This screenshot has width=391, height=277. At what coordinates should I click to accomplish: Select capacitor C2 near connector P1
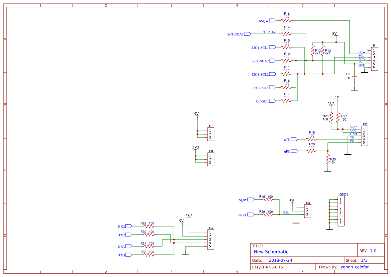point(355,77)
